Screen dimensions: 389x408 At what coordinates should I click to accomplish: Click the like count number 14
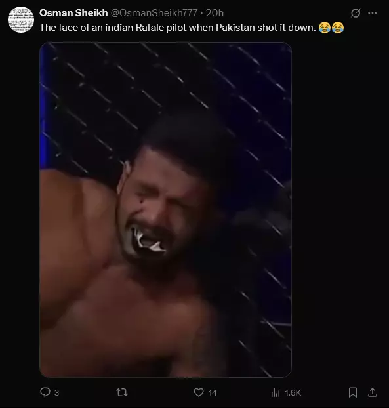coord(213,393)
